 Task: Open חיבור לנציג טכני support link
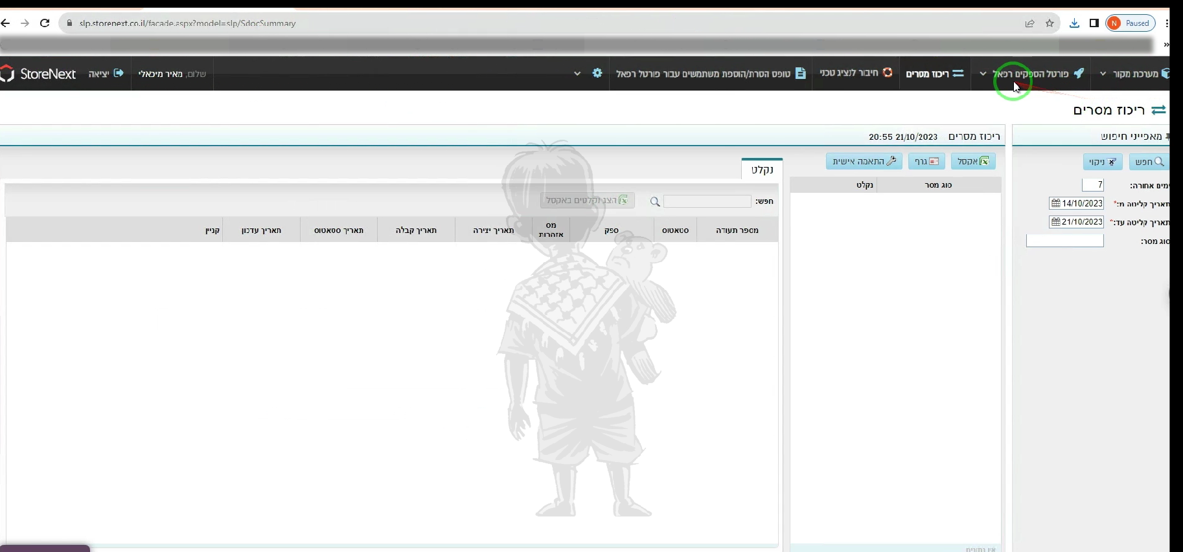[x=855, y=73]
